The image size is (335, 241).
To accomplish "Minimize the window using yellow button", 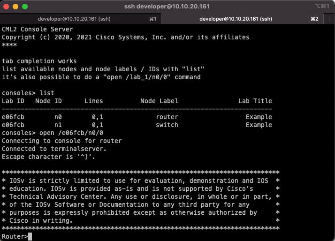I will click(x=15, y=7).
